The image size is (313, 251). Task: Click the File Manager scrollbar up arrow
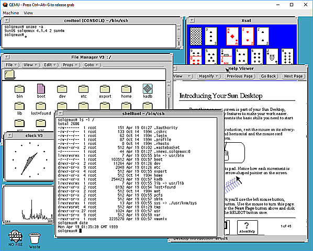(169, 85)
